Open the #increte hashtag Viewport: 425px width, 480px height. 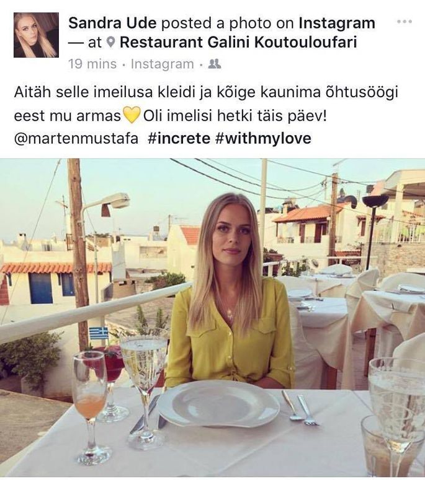click(x=179, y=138)
